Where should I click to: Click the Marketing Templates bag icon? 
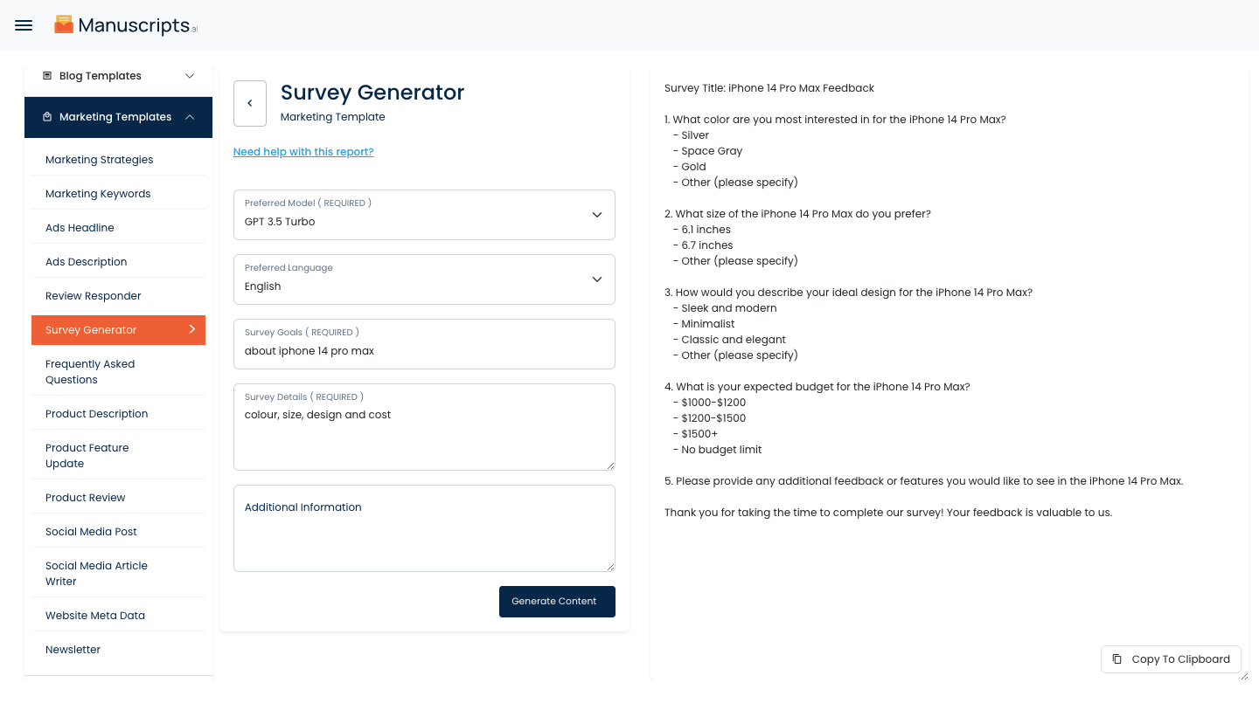pyautogui.click(x=47, y=117)
